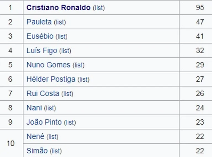This screenshot has height=157, width=212.
Task: Click Cristiano Ronaldo's goal count of 95
Action: pos(200,7)
